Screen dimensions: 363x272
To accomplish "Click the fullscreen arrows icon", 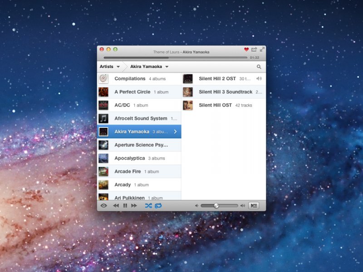I will 262,49.
